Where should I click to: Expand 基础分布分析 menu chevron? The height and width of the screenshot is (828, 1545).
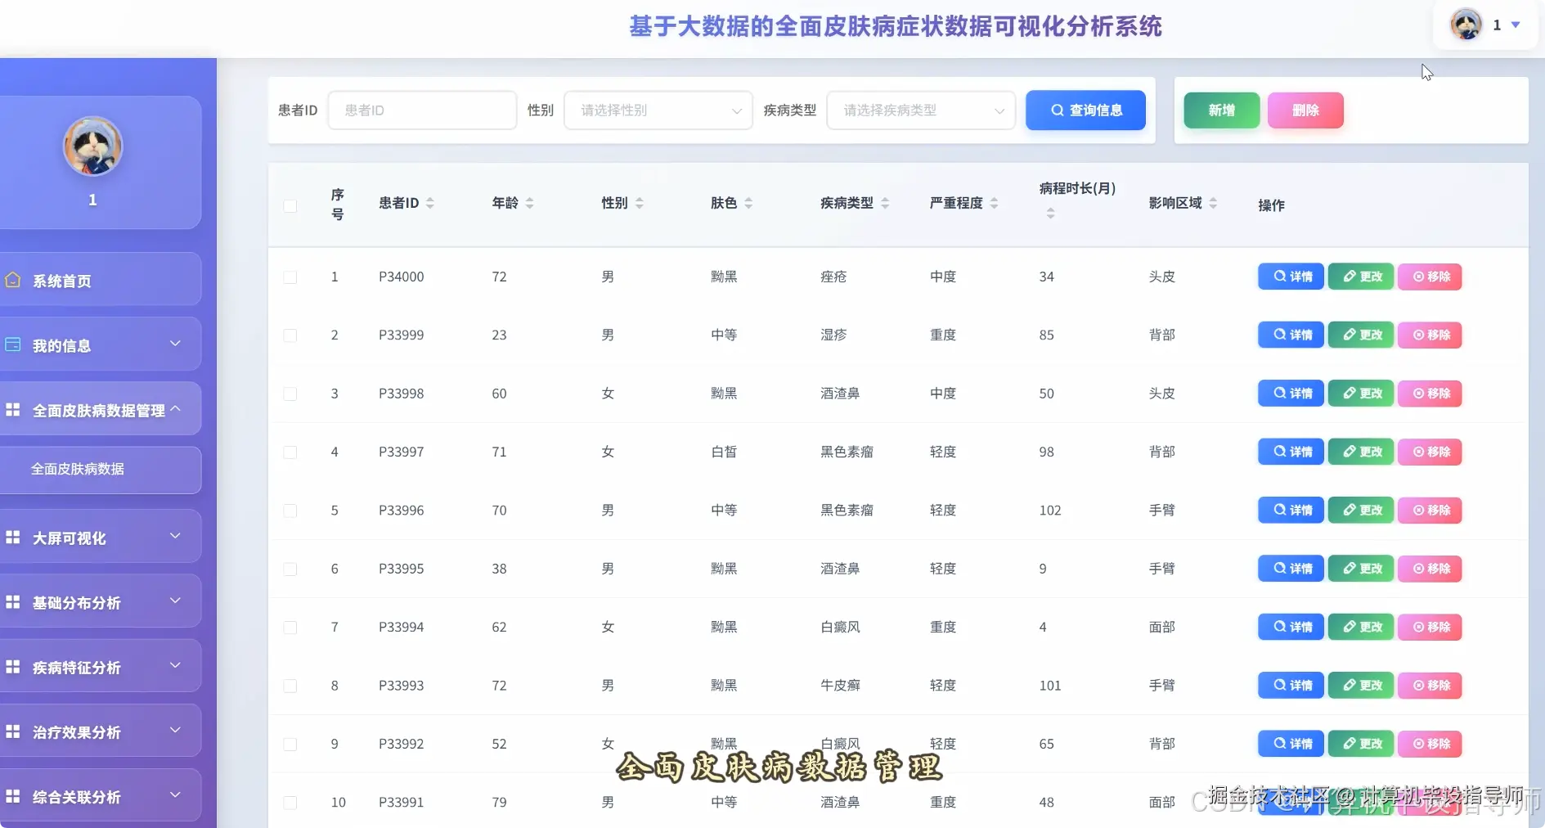tap(175, 601)
